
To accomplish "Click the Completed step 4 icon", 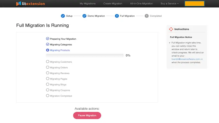I will (x=147, y=16).
